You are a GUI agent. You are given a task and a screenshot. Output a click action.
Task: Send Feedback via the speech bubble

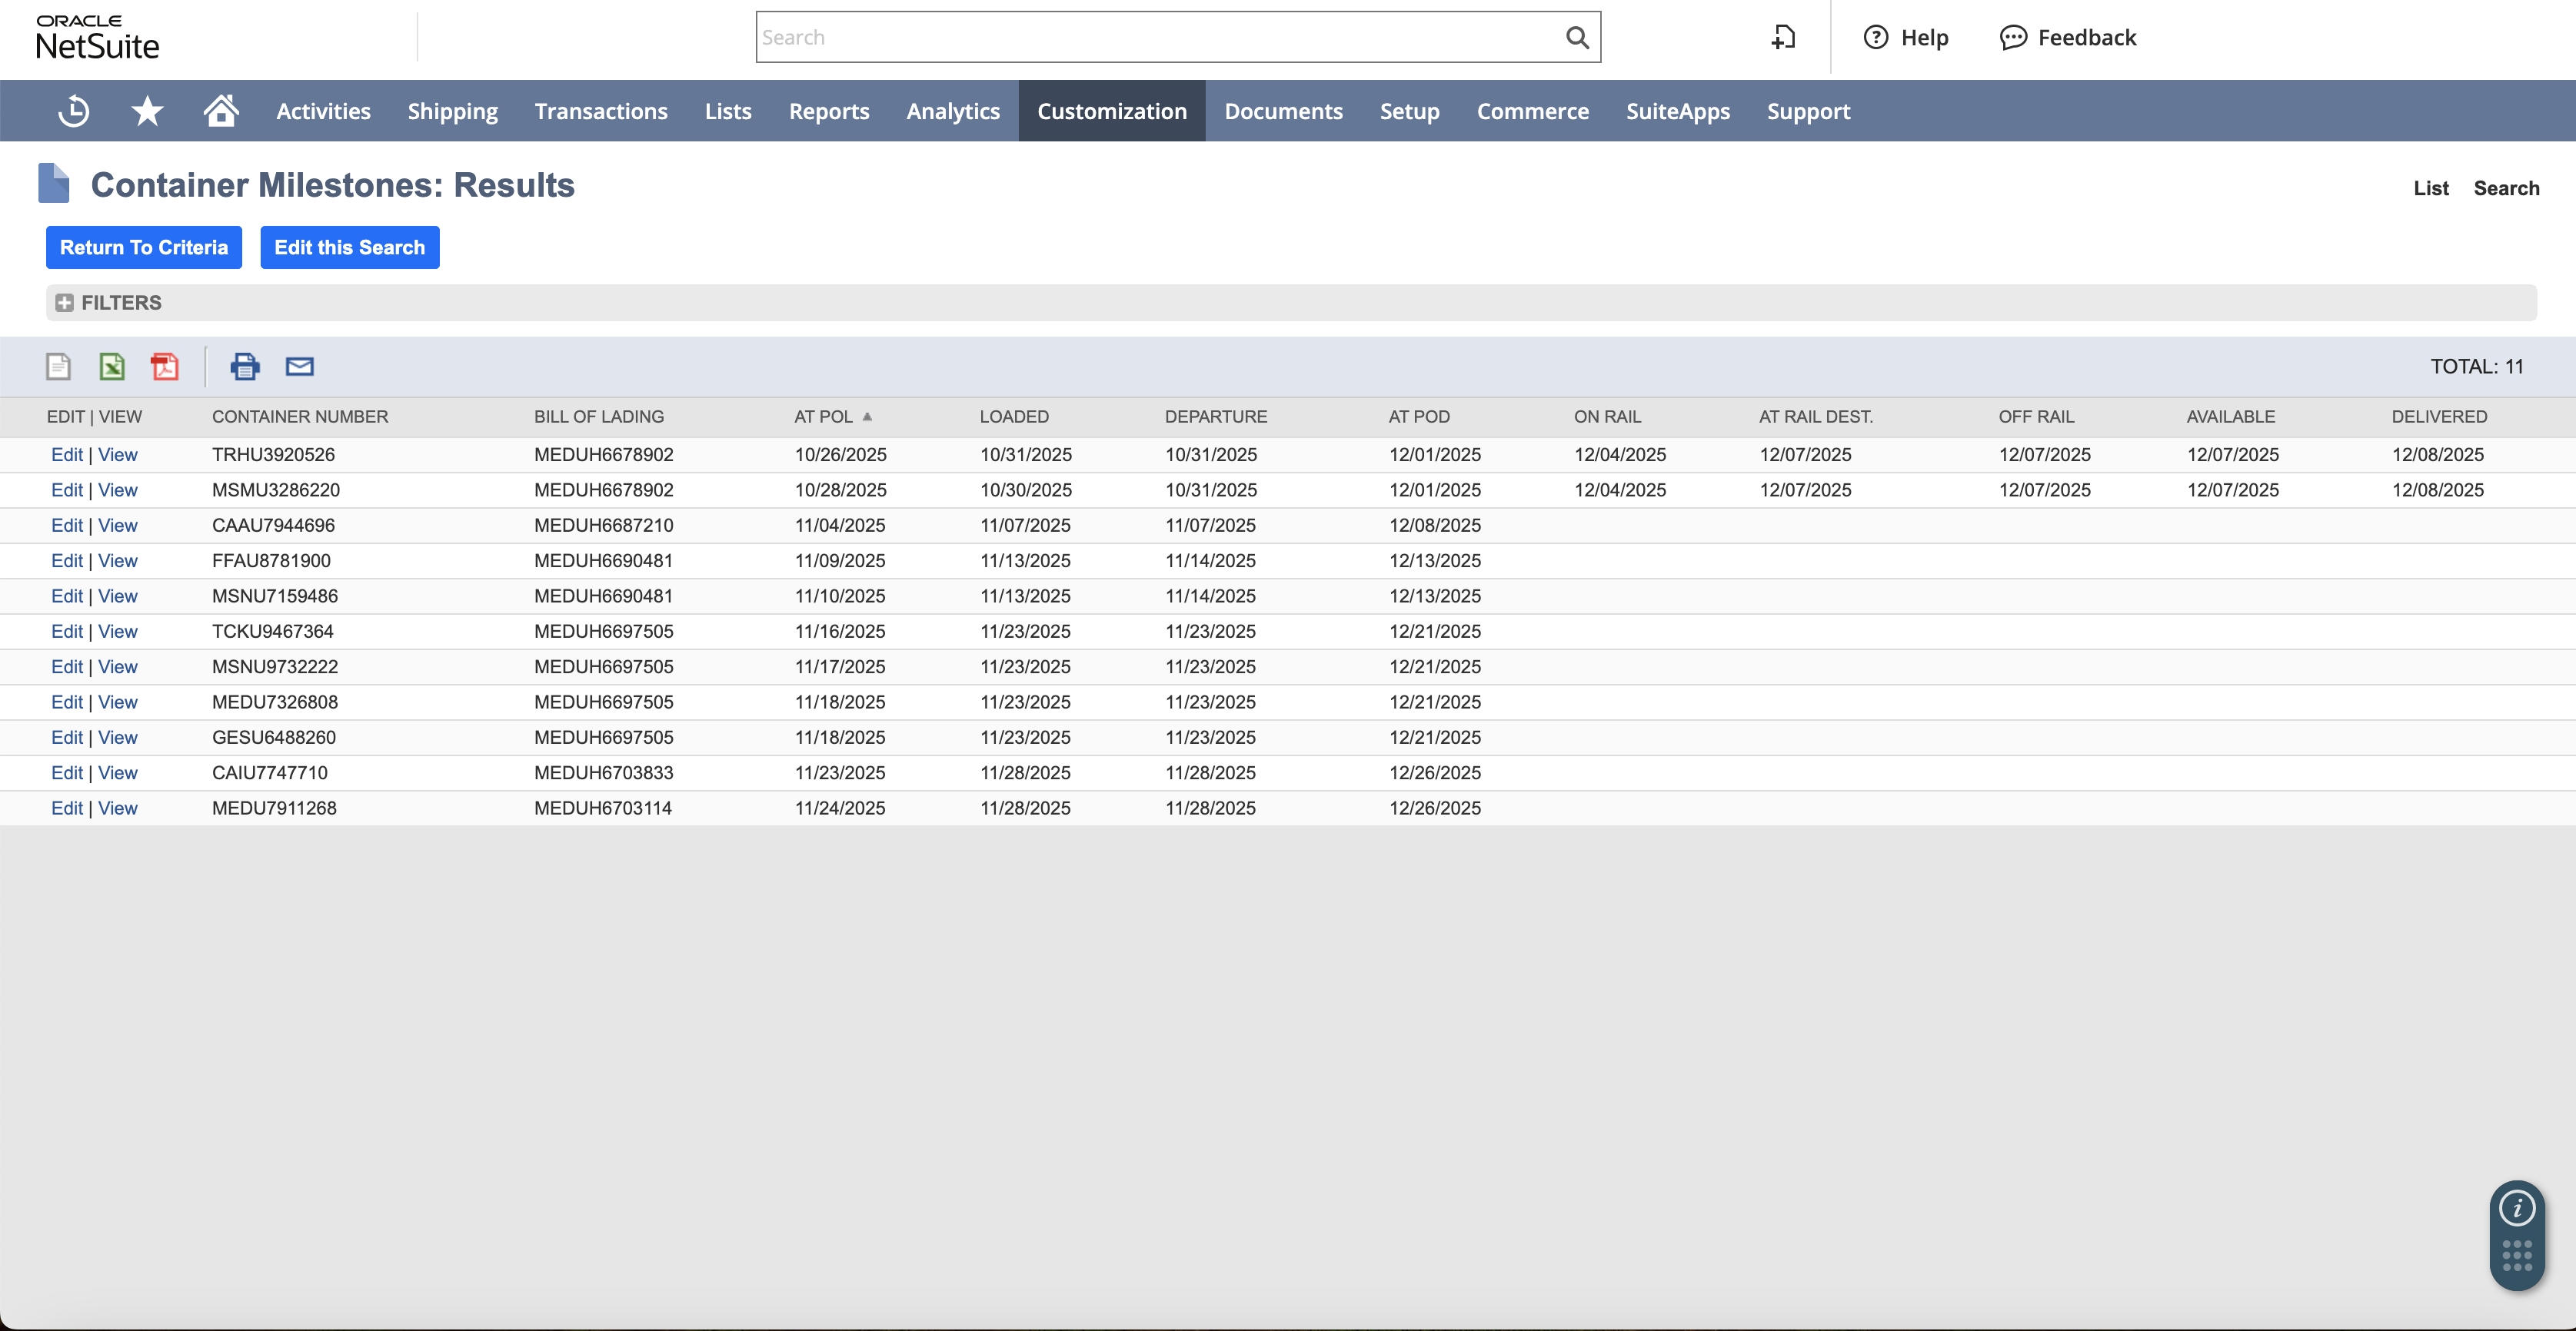tap(2067, 37)
